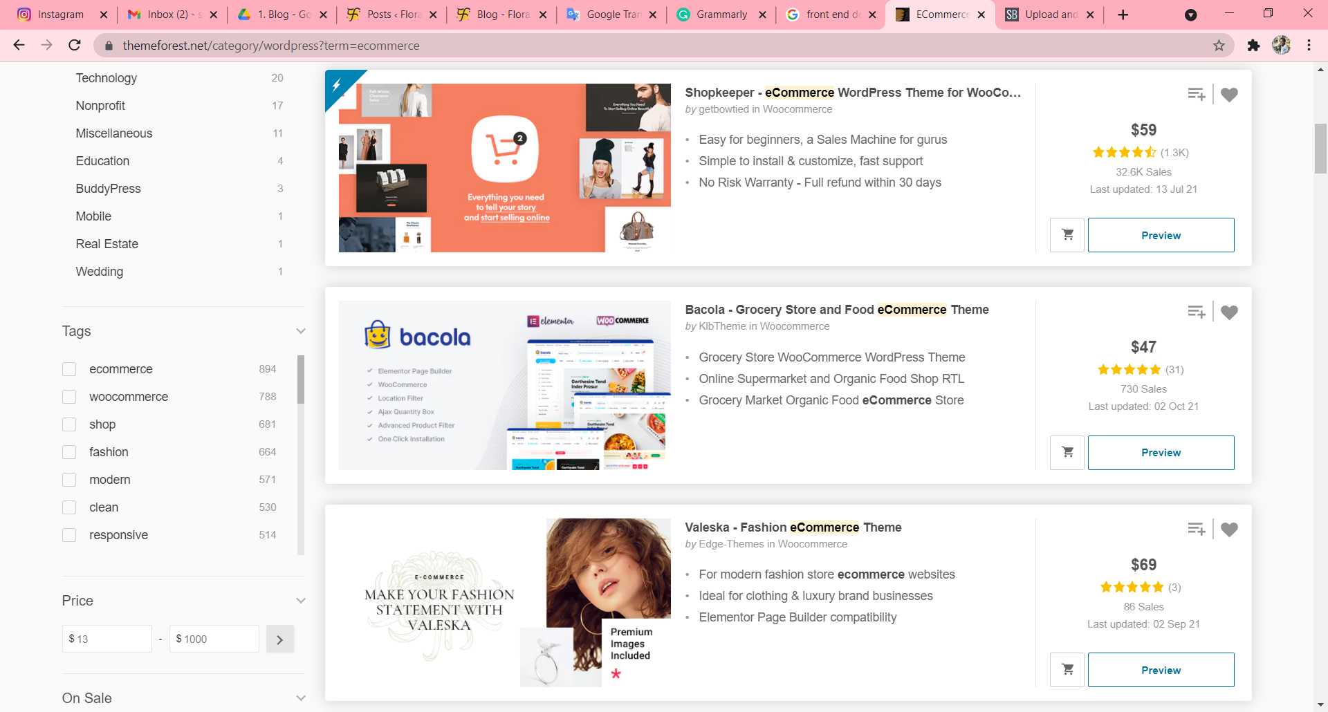This screenshot has height=712, width=1328.
Task: Add Bacola theme to cart
Action: point(1067,453)
